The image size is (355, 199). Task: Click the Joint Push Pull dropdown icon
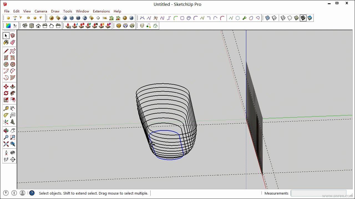pos(68,26)
